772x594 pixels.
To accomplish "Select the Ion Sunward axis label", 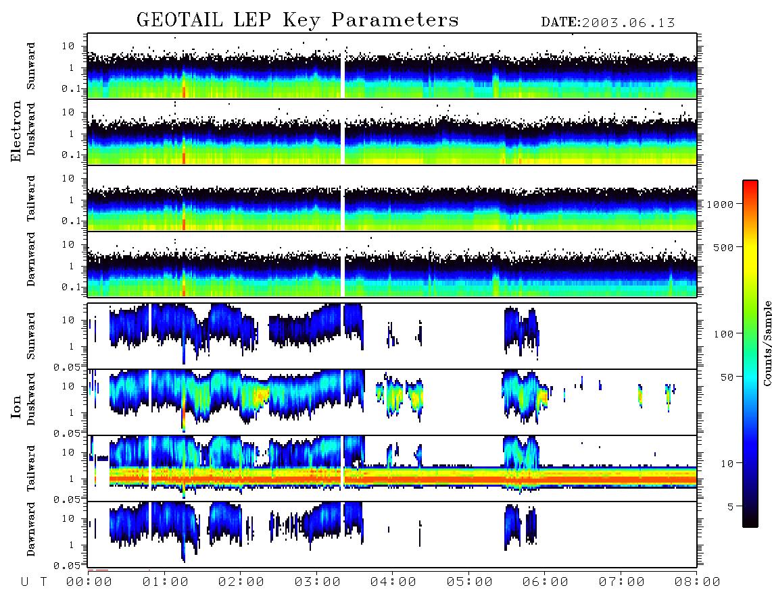I will [x=31, y=336].
